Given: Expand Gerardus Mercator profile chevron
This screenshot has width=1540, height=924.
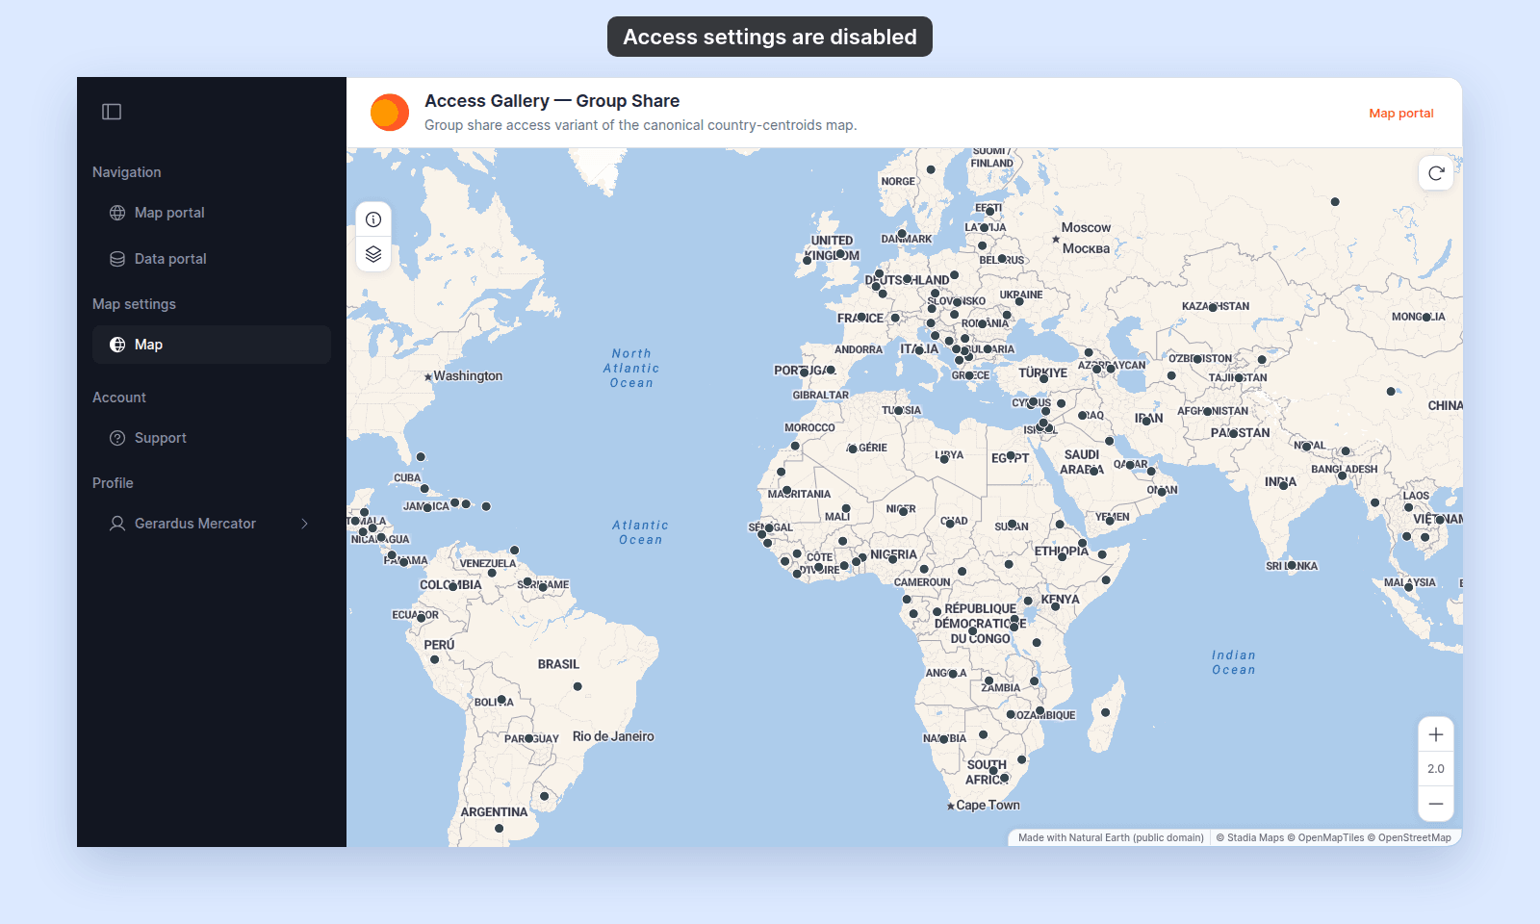Looking at the screenshot, I should coord(304,524).
